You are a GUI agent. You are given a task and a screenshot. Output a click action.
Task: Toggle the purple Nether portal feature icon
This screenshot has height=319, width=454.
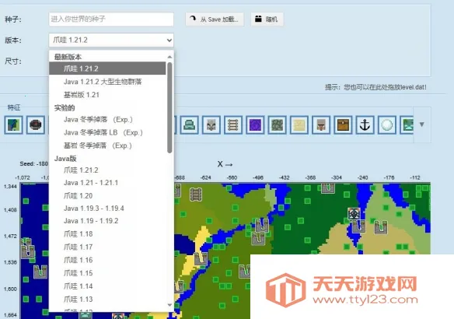(x=255, y=124)
